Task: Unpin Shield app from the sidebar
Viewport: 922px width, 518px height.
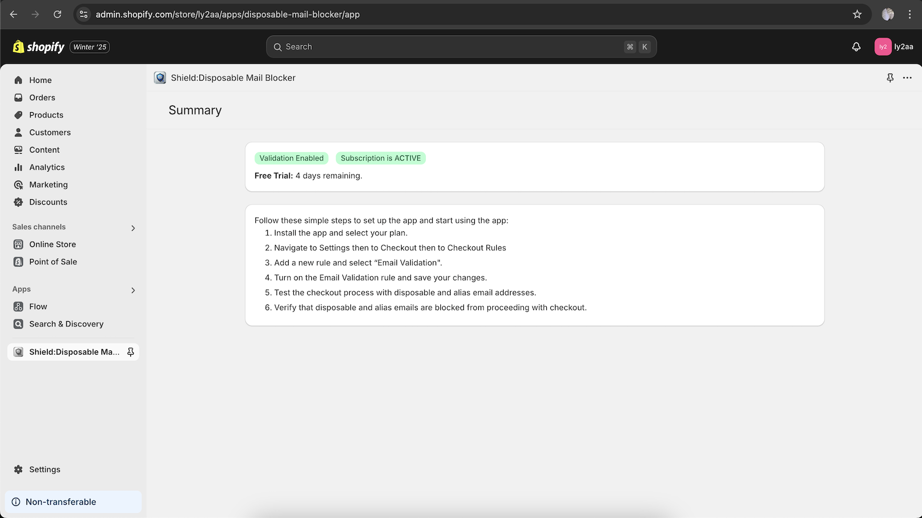Action: 131,352
